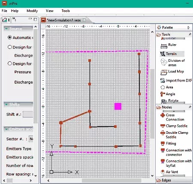Open the View menu
193x184 pixels.
[x=49, y=11]
